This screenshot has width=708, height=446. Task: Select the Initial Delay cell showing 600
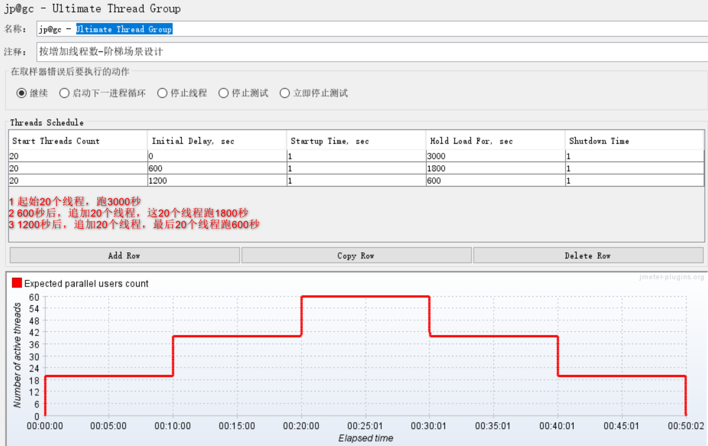pos(217,168)
